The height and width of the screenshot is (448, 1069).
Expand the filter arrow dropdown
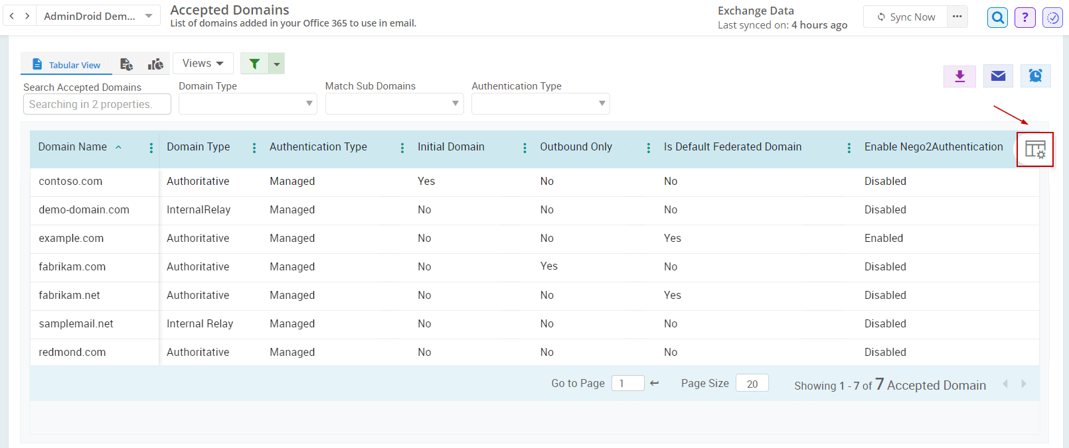tap(277, 64)
